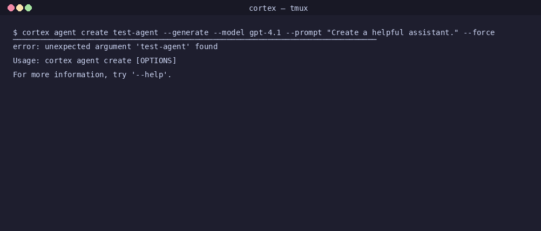Screen dimensions: 541x231
Task: Maximize the window using green button
Action: tap(29, 8)
